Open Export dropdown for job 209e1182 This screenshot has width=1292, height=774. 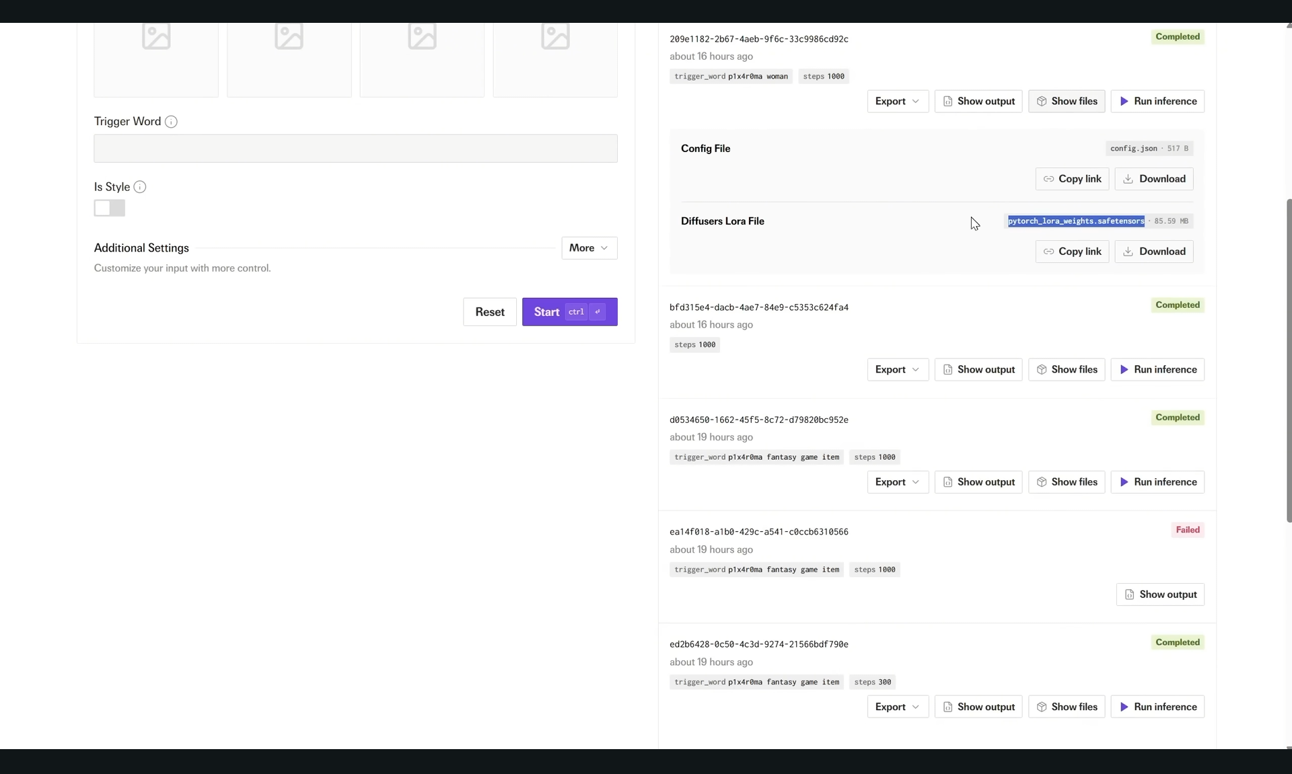(898, 102)
